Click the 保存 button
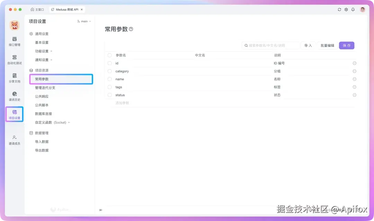The image size is (374, 221). [x=347, y=45]
